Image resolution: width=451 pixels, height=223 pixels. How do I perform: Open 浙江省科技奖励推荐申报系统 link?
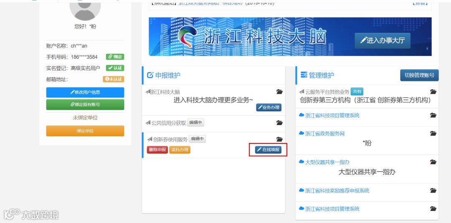(x=337, y=190)
